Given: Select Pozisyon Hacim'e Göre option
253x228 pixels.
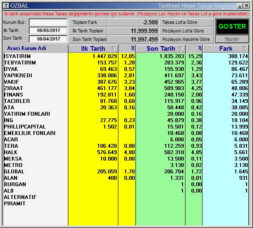Looking at the screenshot, I should 186,39.
